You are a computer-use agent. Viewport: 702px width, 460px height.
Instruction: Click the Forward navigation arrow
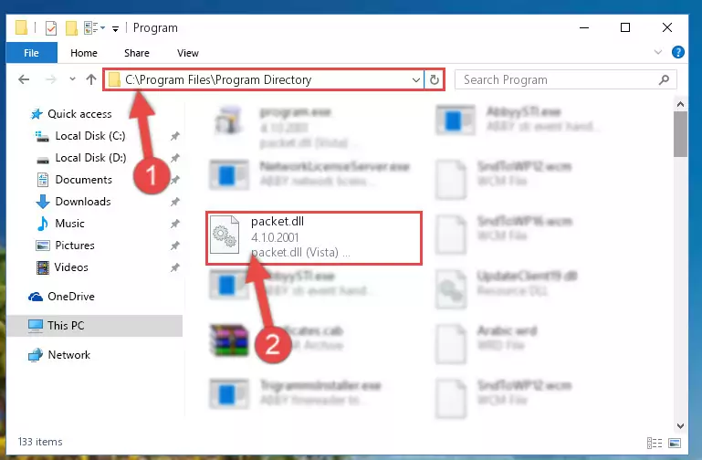pos(51,79)
